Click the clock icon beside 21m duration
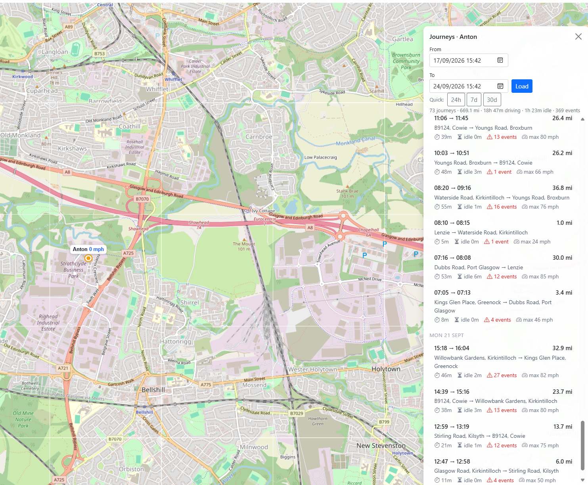 click(437, 445)
